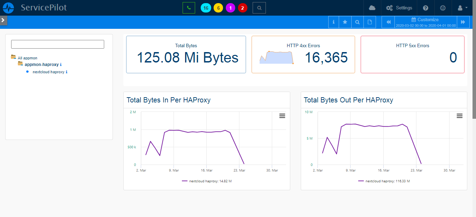Advance to next time period with forward arrows
The image size is (476, 217).
pyautogui.click(x=463, y=22)
